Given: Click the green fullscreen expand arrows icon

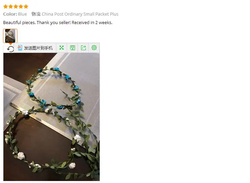Looking at the screenshot, I should (x=61, y=48).
